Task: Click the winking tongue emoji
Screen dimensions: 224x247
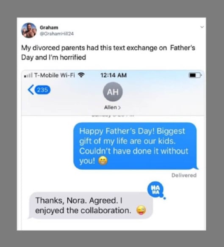Action: coord(141,210)
